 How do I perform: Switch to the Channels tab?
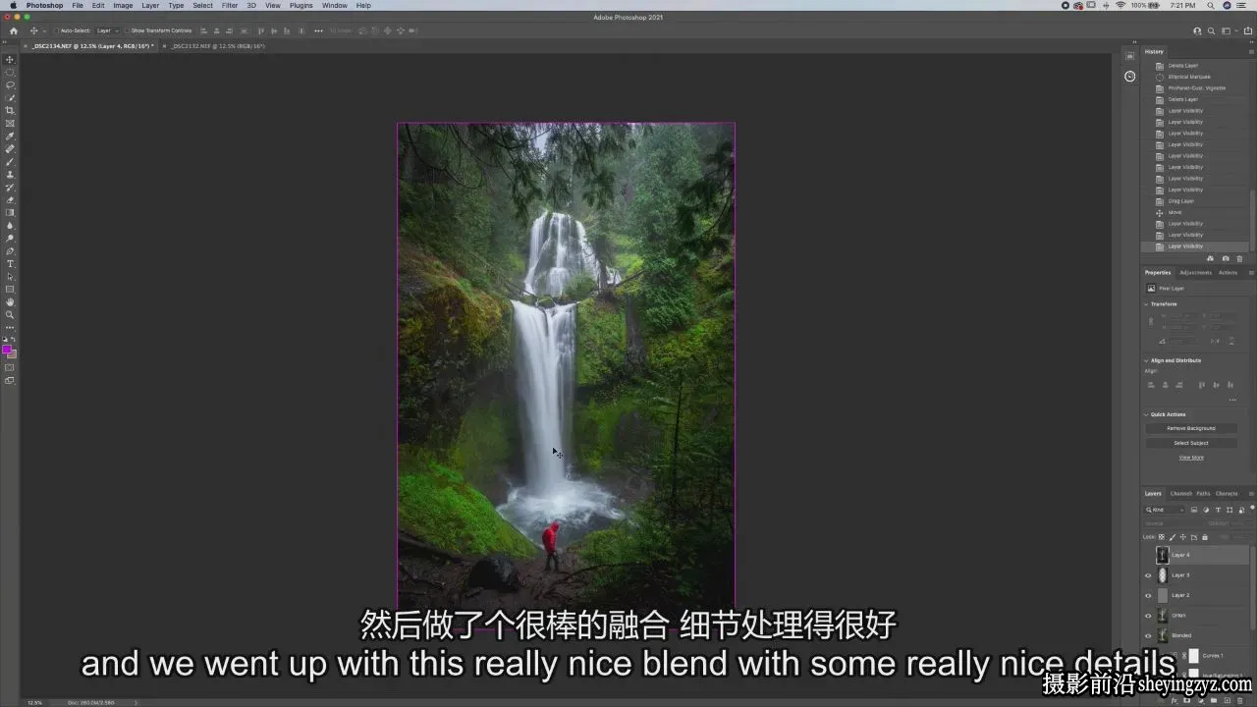1180,494
